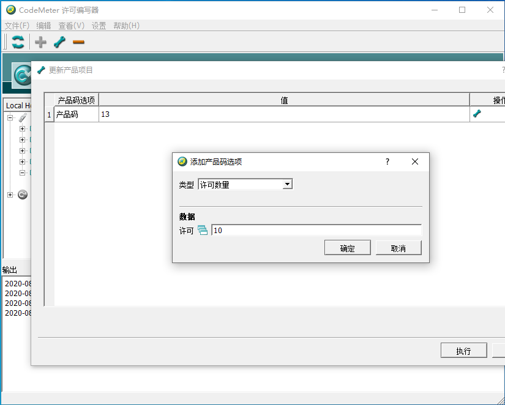505x405 pixels.
Task: Collapse the fifth child tree node
Action: 22,173
